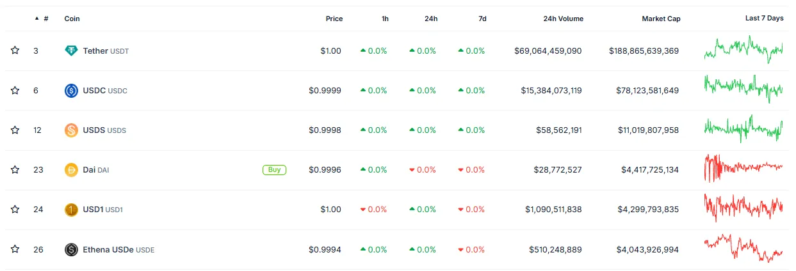This screenshot has height=271, width=796.
Task: Click the USD1 coin logo icon
Action: [x=71, y=210]
